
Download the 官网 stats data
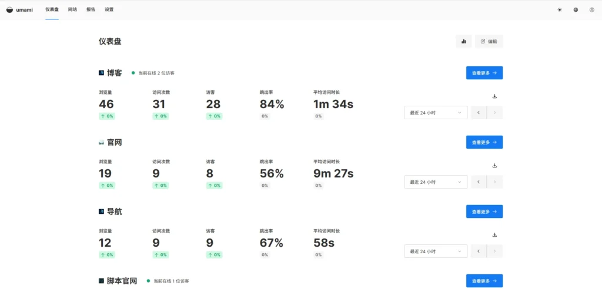(x=494, y=166)
